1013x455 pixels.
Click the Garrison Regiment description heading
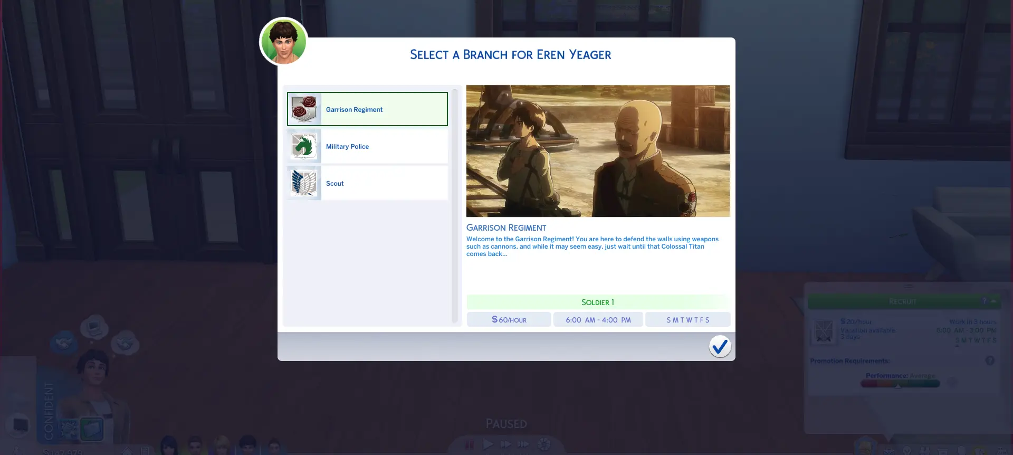tap(506, 228)
